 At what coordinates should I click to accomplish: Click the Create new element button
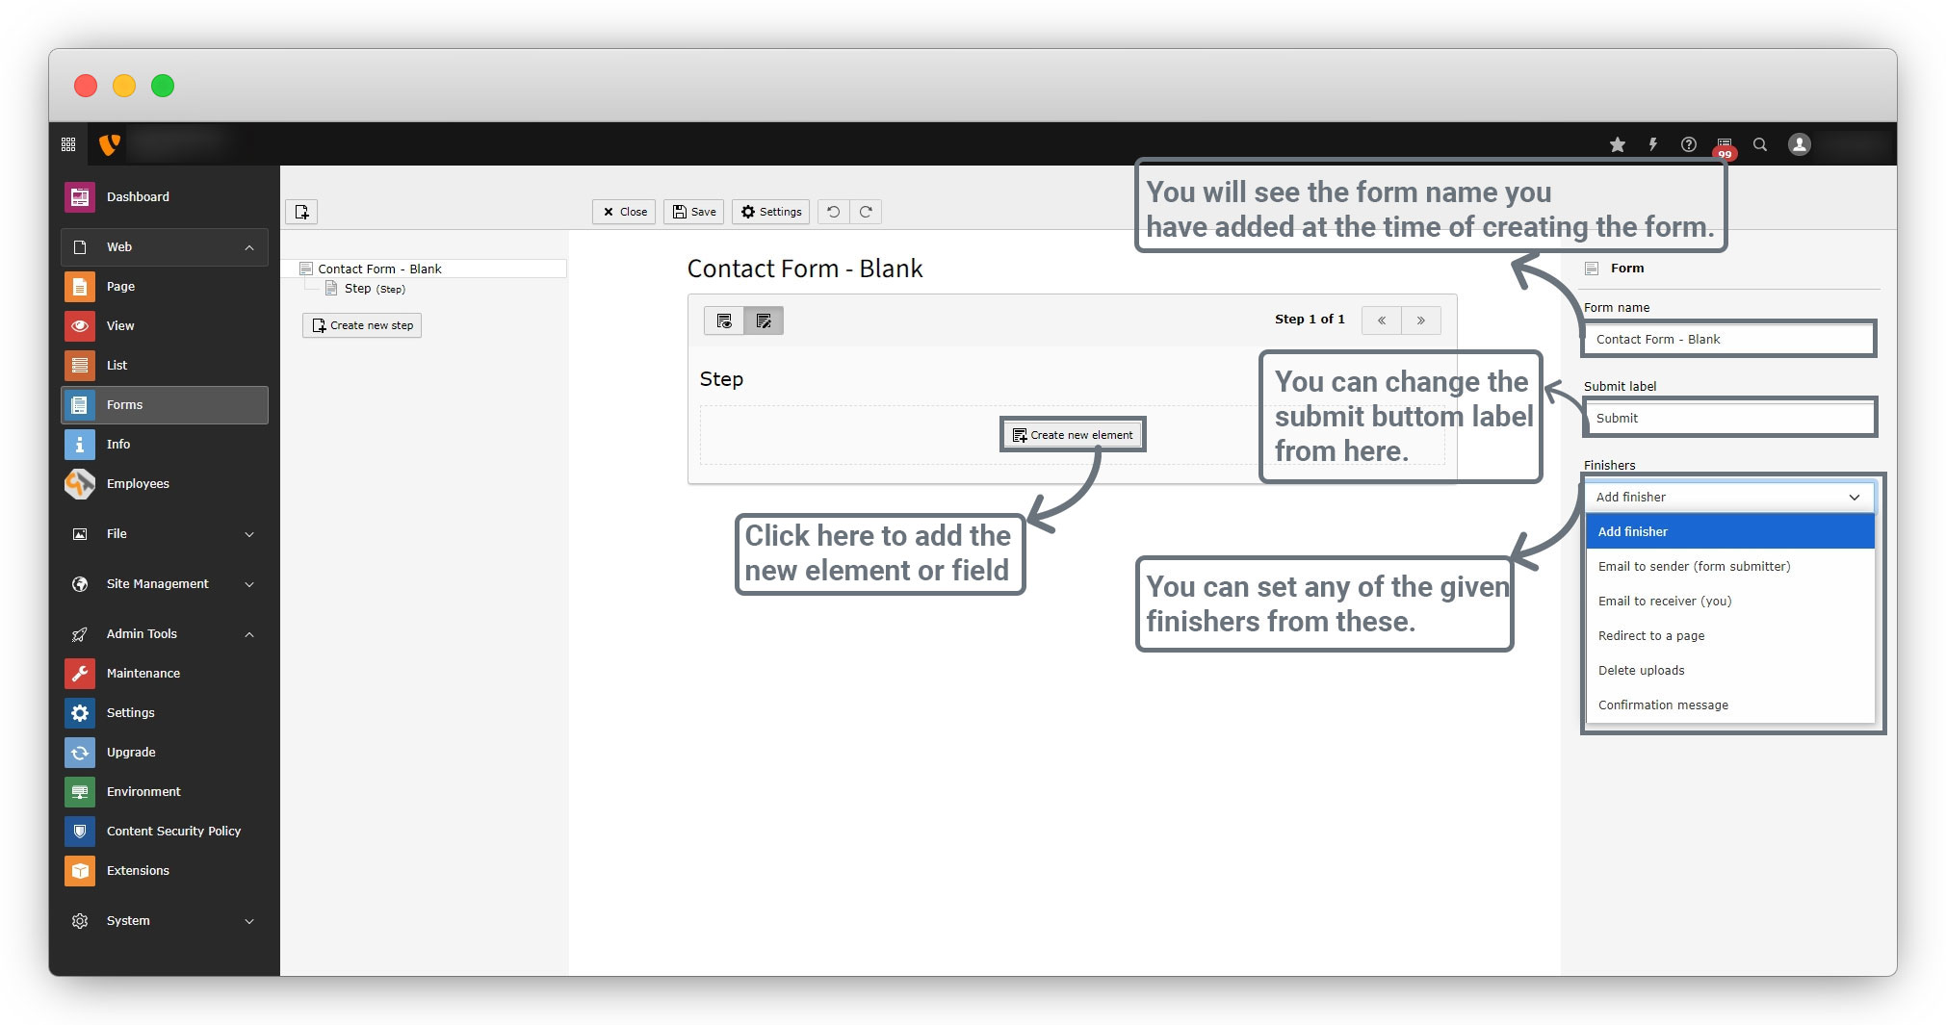tap(1073, 435)
